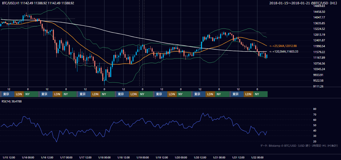Select the 2018-01-15～2018-01-21 date range heading

click(304, 3)
